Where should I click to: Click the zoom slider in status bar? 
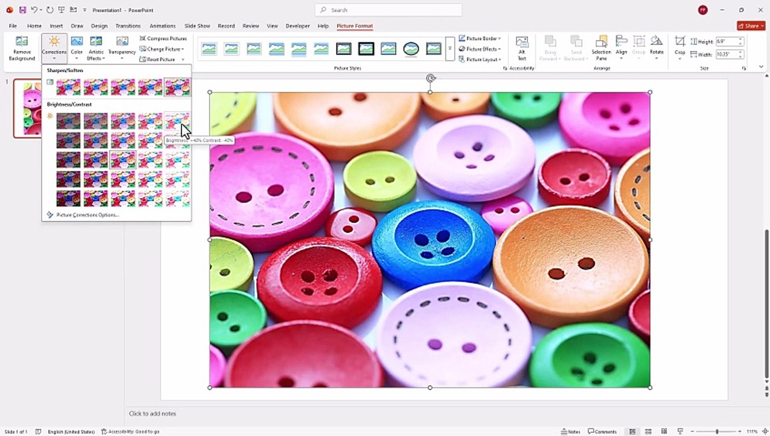pyautogui.click(x=716, y=432)
